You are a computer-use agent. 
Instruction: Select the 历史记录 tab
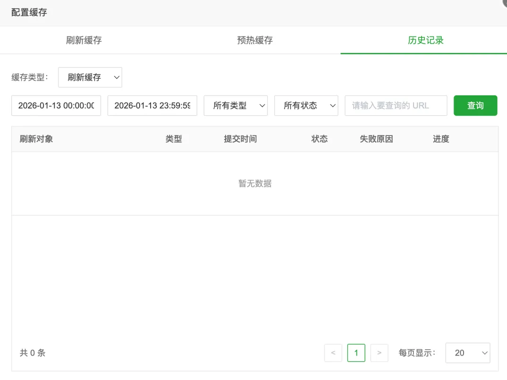click(425, 40)
